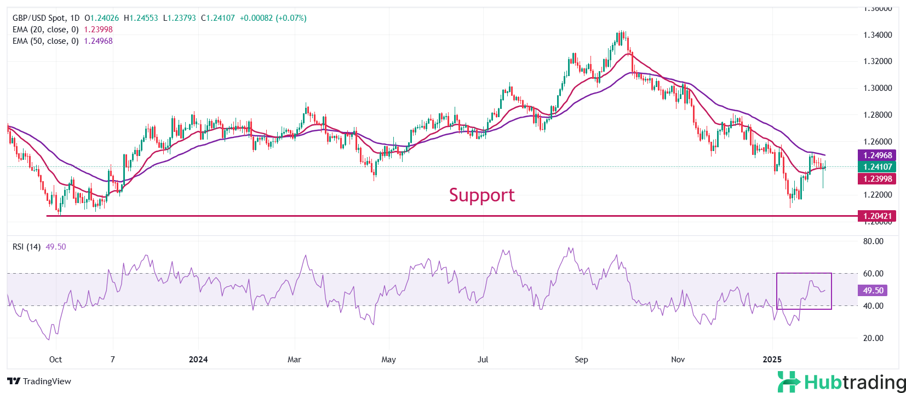Click the 60.00 RSI axis label

873,274
